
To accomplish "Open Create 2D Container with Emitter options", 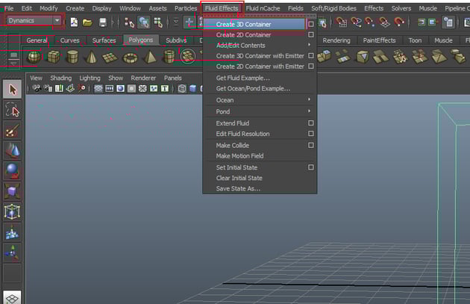I will click(x=311, y=66).
